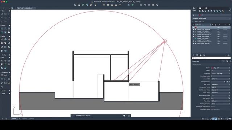Click the Search for layer field

click(x=211, y=58)
